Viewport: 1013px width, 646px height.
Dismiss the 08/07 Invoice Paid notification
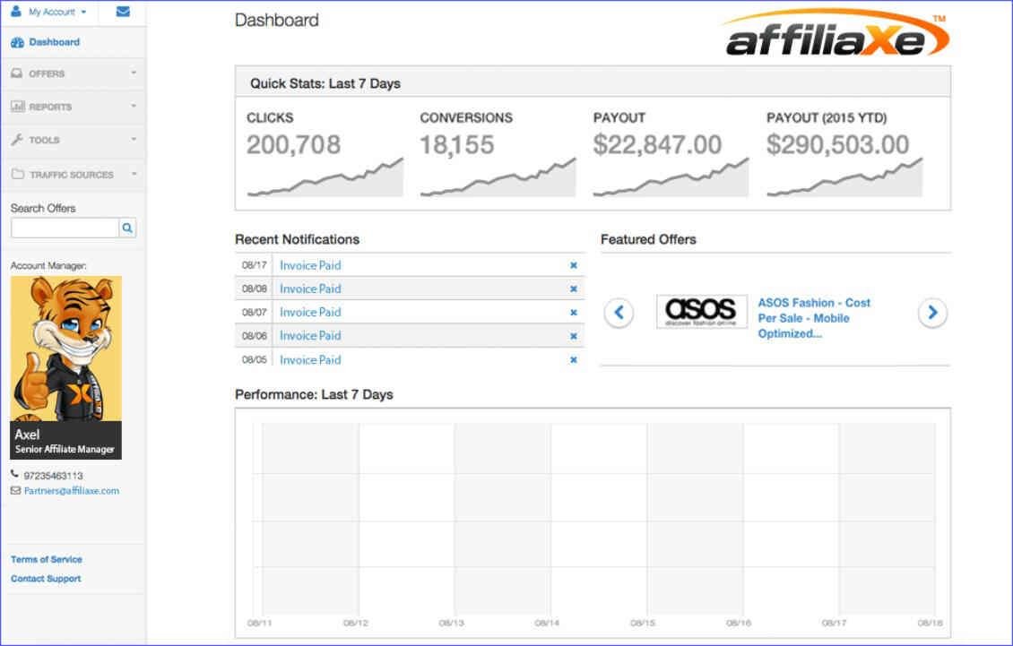pos(573,312)
